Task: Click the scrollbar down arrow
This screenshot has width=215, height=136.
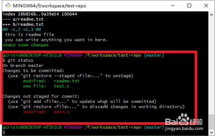Action: pyautogui.click(x=211, y=133)
